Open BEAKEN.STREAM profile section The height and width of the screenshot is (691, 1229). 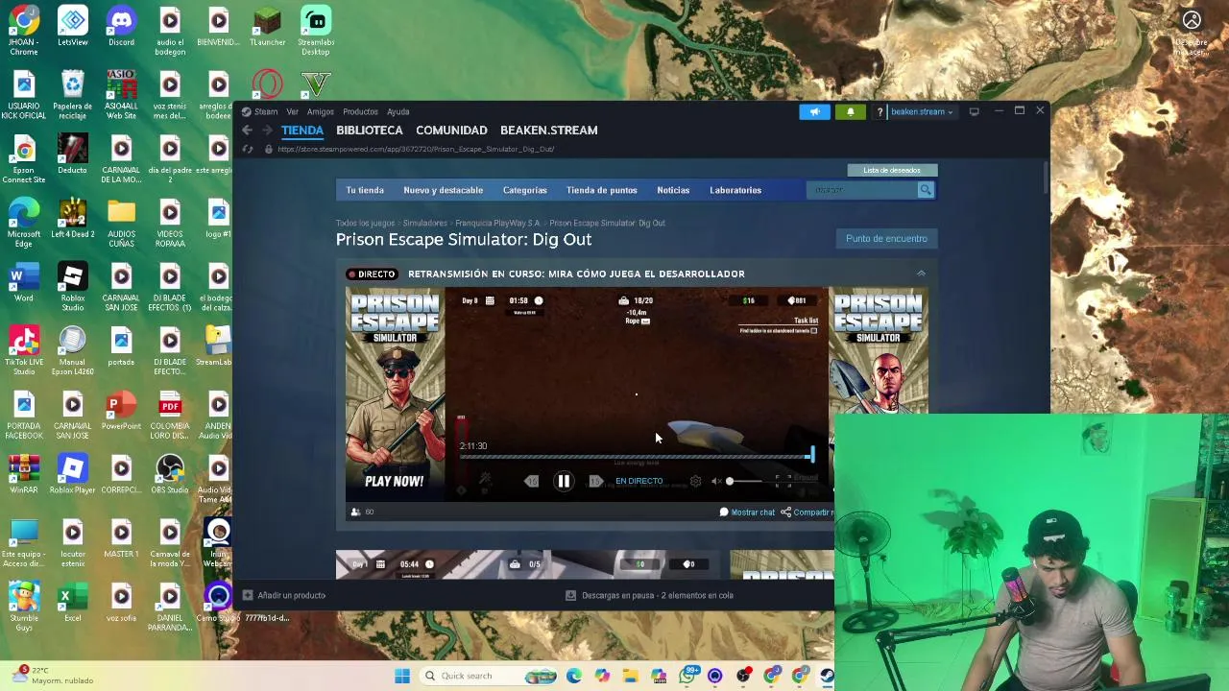[548, 131]
